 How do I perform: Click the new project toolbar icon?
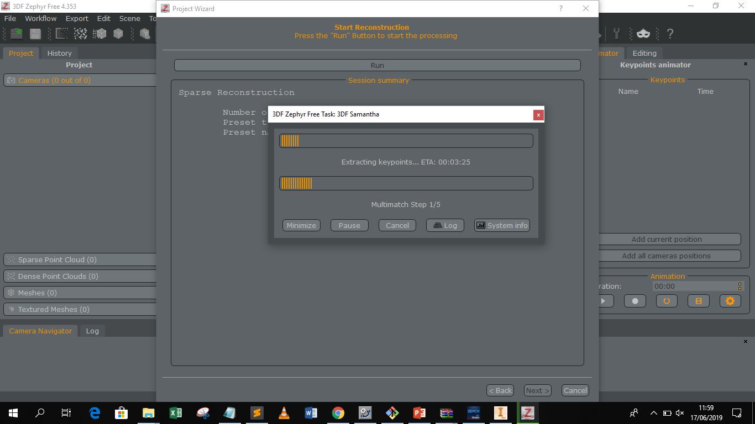(17, 34)
